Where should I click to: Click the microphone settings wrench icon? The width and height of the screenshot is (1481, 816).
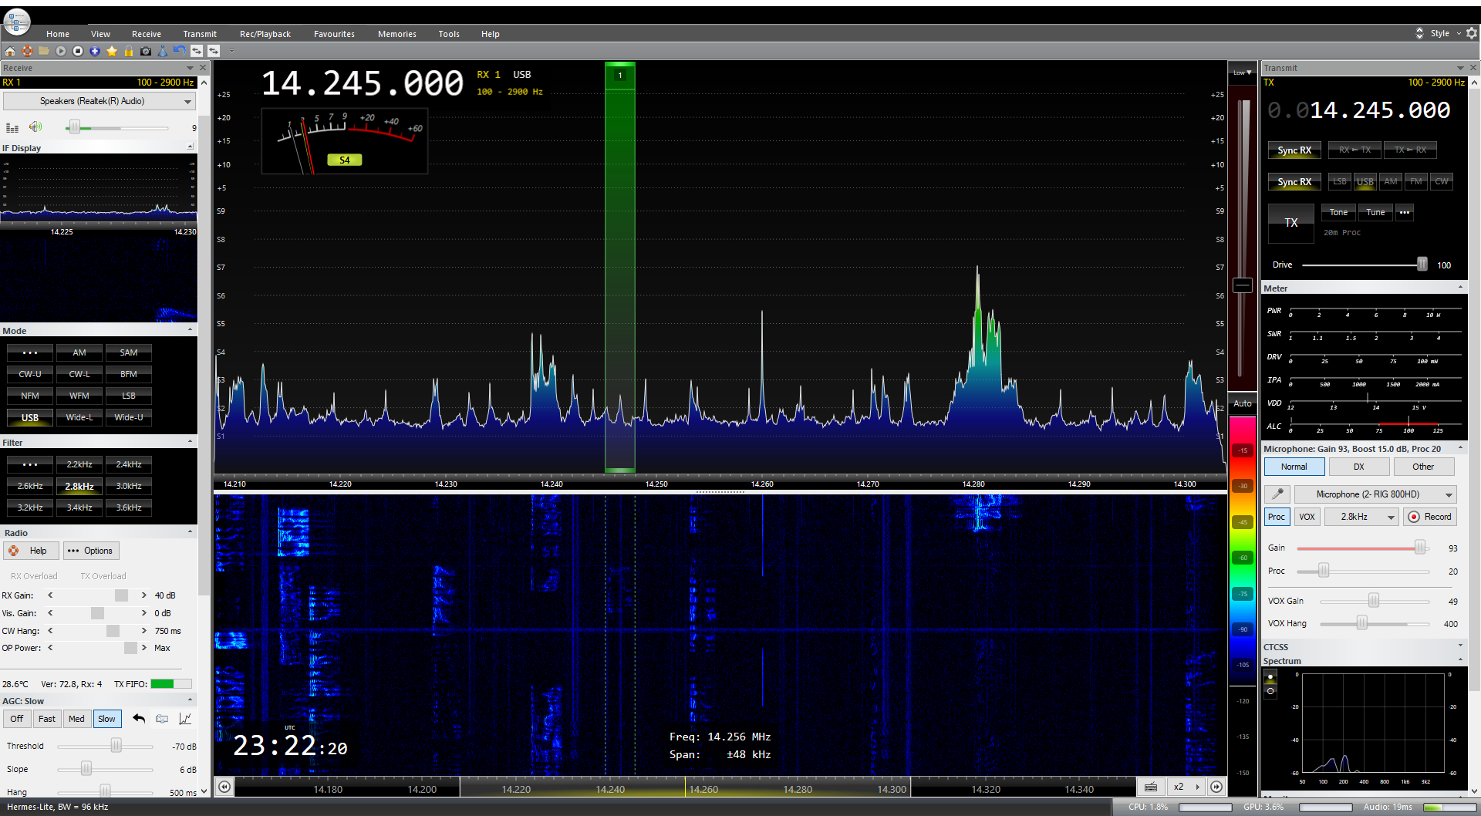pyautogui.click(x=1277, y=494)
